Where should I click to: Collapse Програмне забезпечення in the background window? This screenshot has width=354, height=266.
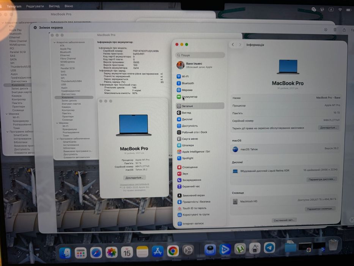pyautogui.click(x=8, y=131)
